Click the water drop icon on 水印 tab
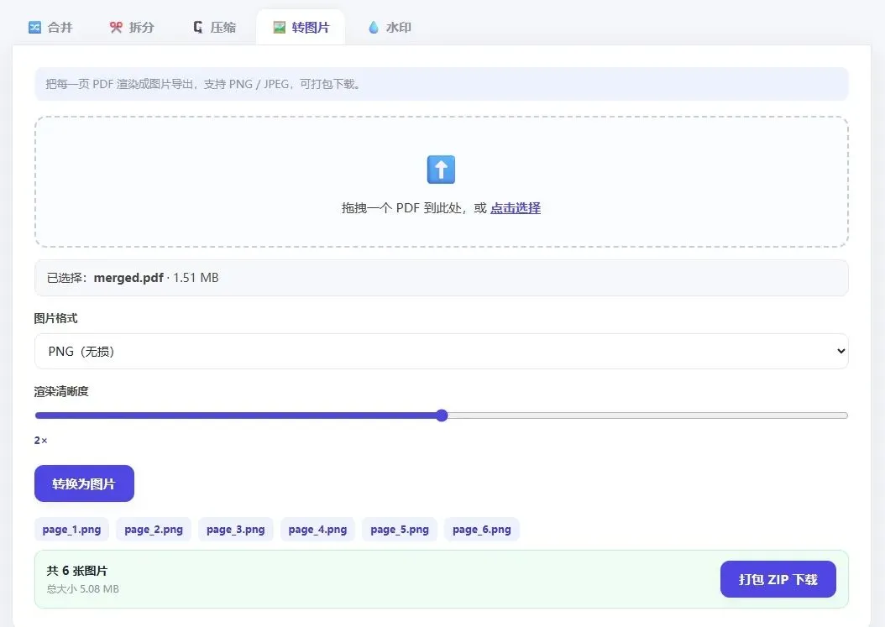 click(x=373, y=27)
